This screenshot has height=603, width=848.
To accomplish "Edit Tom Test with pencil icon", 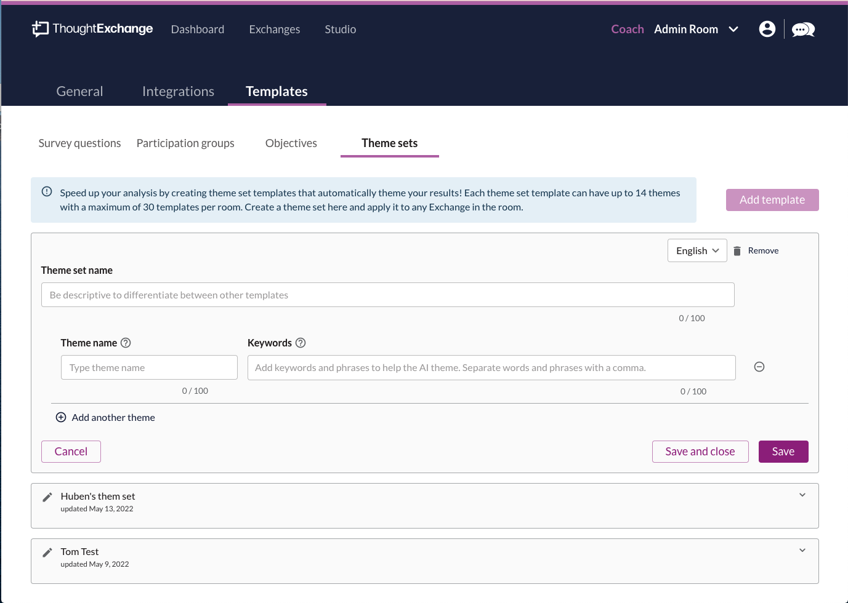I will pos(47,553).
